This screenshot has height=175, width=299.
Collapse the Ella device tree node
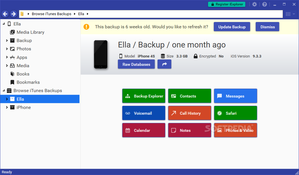point(4,24)
